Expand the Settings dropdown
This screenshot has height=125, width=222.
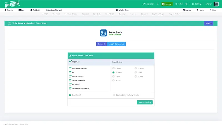pyautogui.click(x=198, y=4)
